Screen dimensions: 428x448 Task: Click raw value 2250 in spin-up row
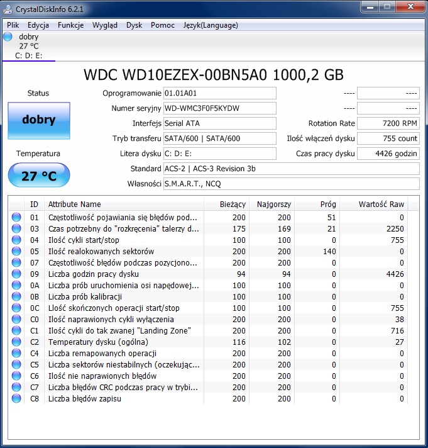click(x=395, y=228)
